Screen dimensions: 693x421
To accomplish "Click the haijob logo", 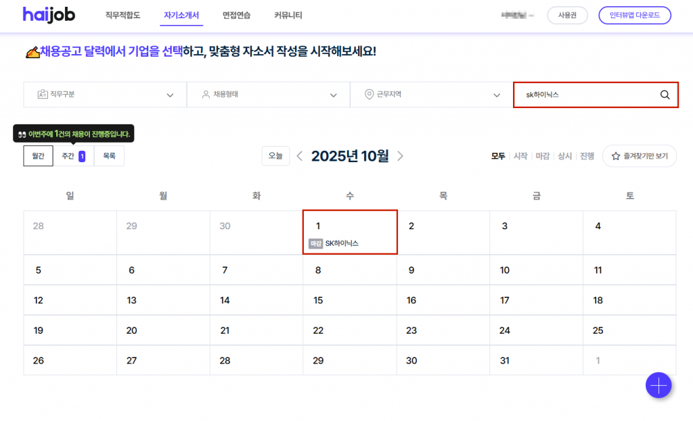I will coord(49,15).
